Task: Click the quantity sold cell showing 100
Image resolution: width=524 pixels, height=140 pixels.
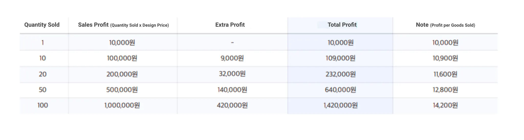Action: tap(42, 105)
